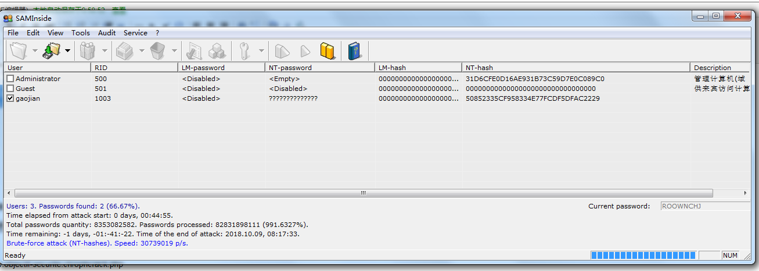Click the SAMInside title bar app icon
Screen dimensions: 759x271
pyautogui.click(x=8, y=18)
